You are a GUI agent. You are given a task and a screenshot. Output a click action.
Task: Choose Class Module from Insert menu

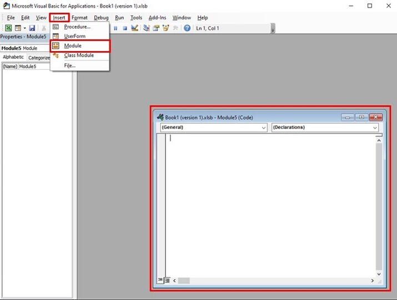pyautogui.click(x=79, y=55)
